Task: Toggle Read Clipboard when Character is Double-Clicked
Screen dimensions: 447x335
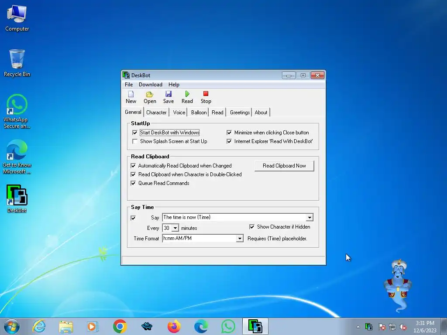Action: pyautogui.click(x=133, y=174)
